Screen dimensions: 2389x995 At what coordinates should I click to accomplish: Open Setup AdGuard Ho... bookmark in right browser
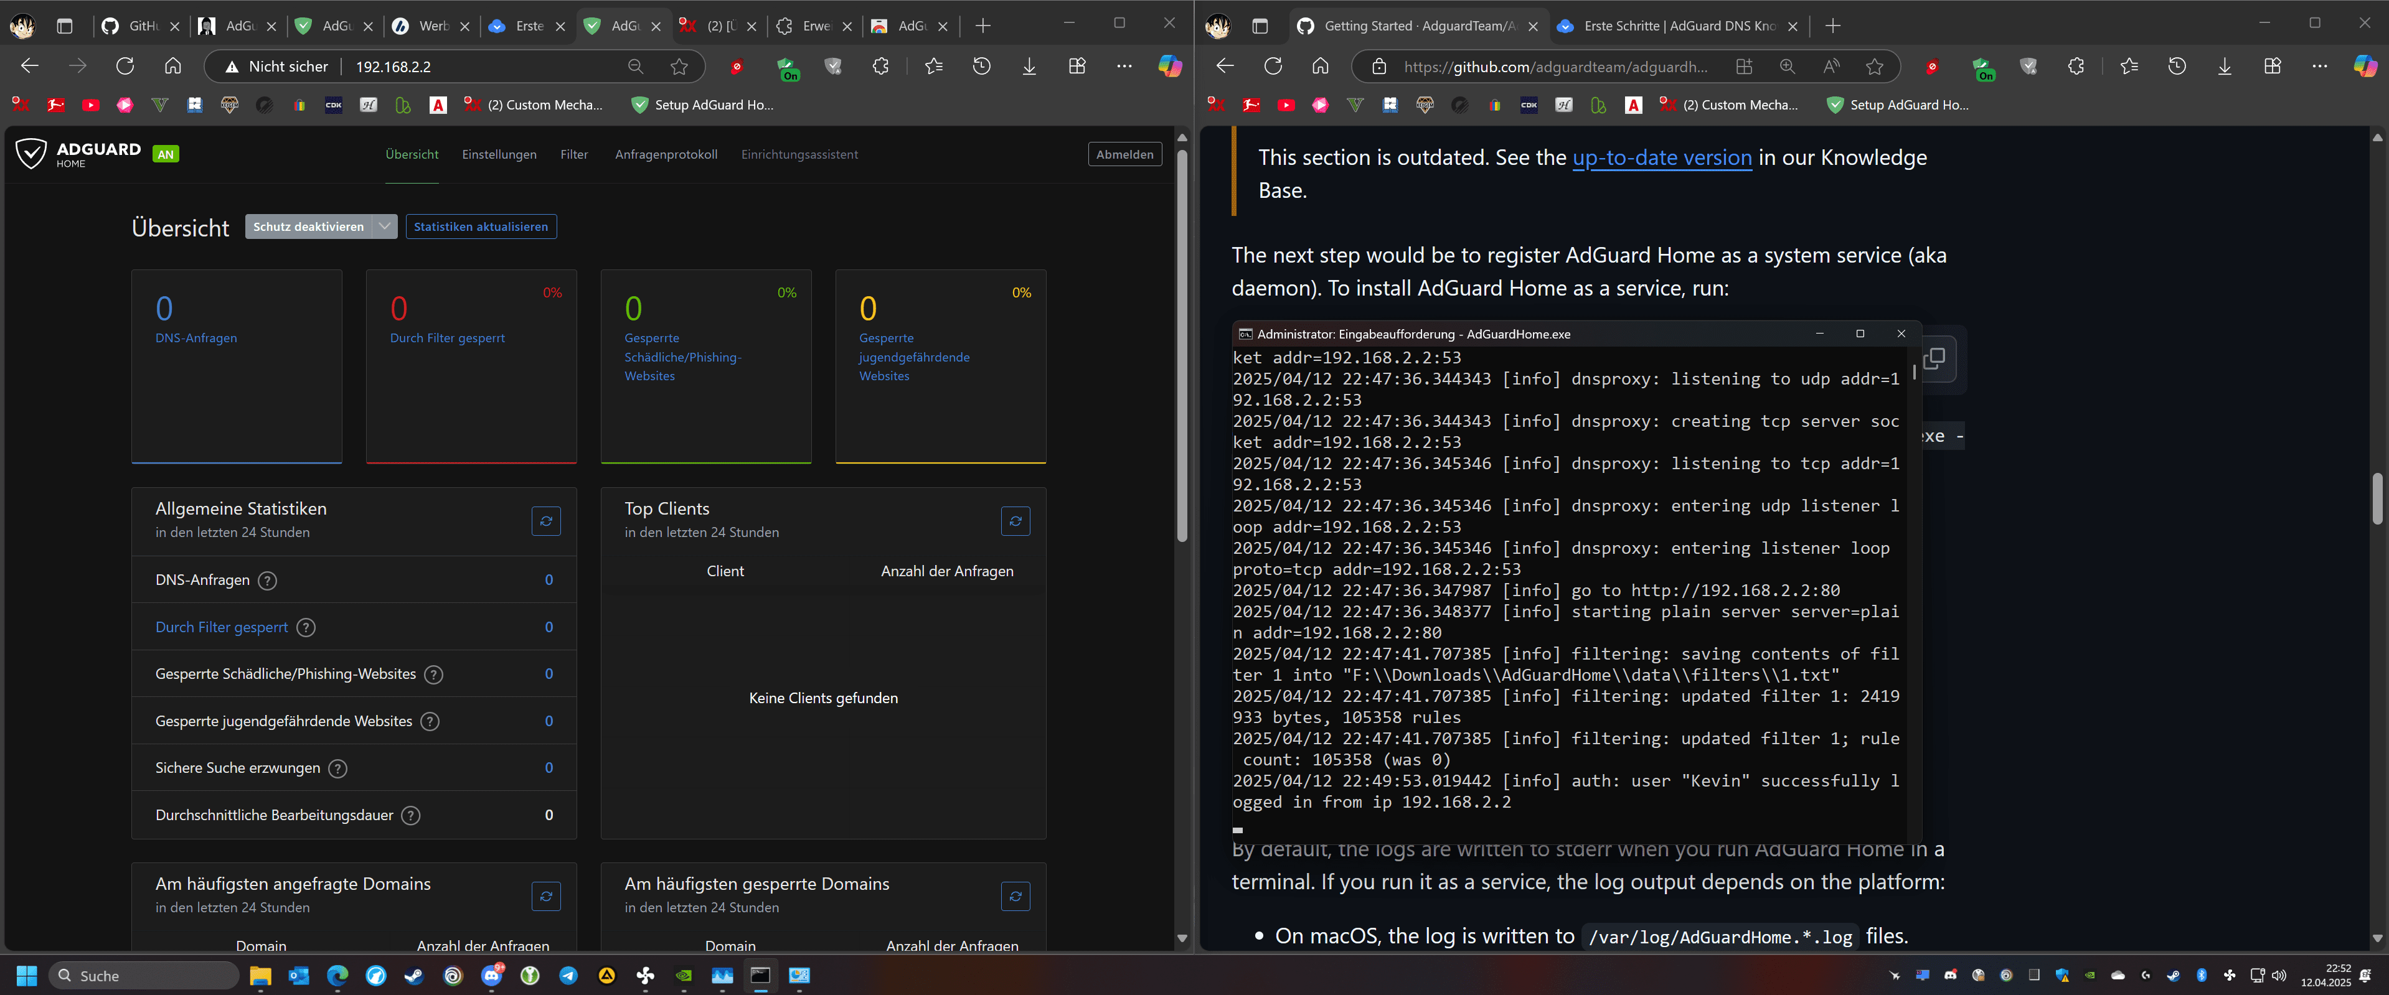tap(1898, 105)
